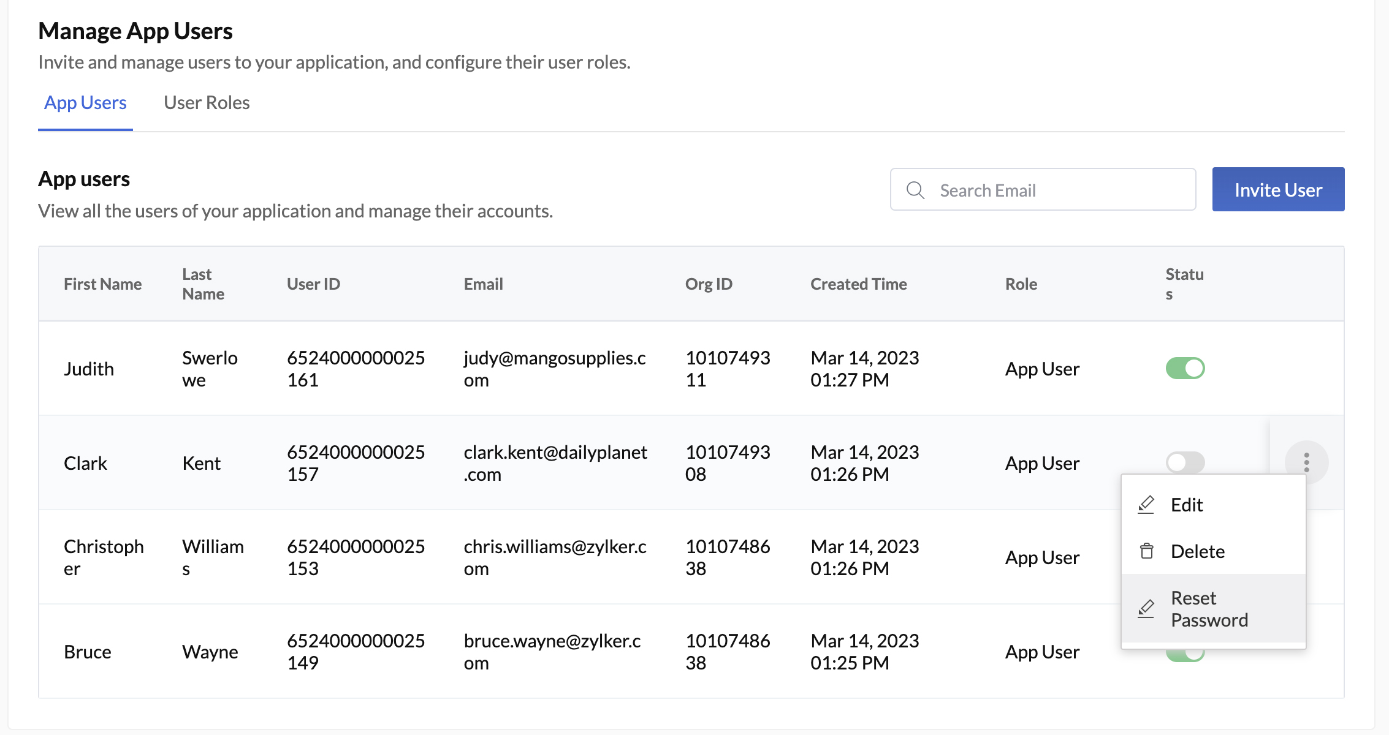Select the Edit pencil icon
Image resolution: width=1389 pixels, height=735 pixels.
[x=1146, y=504]
